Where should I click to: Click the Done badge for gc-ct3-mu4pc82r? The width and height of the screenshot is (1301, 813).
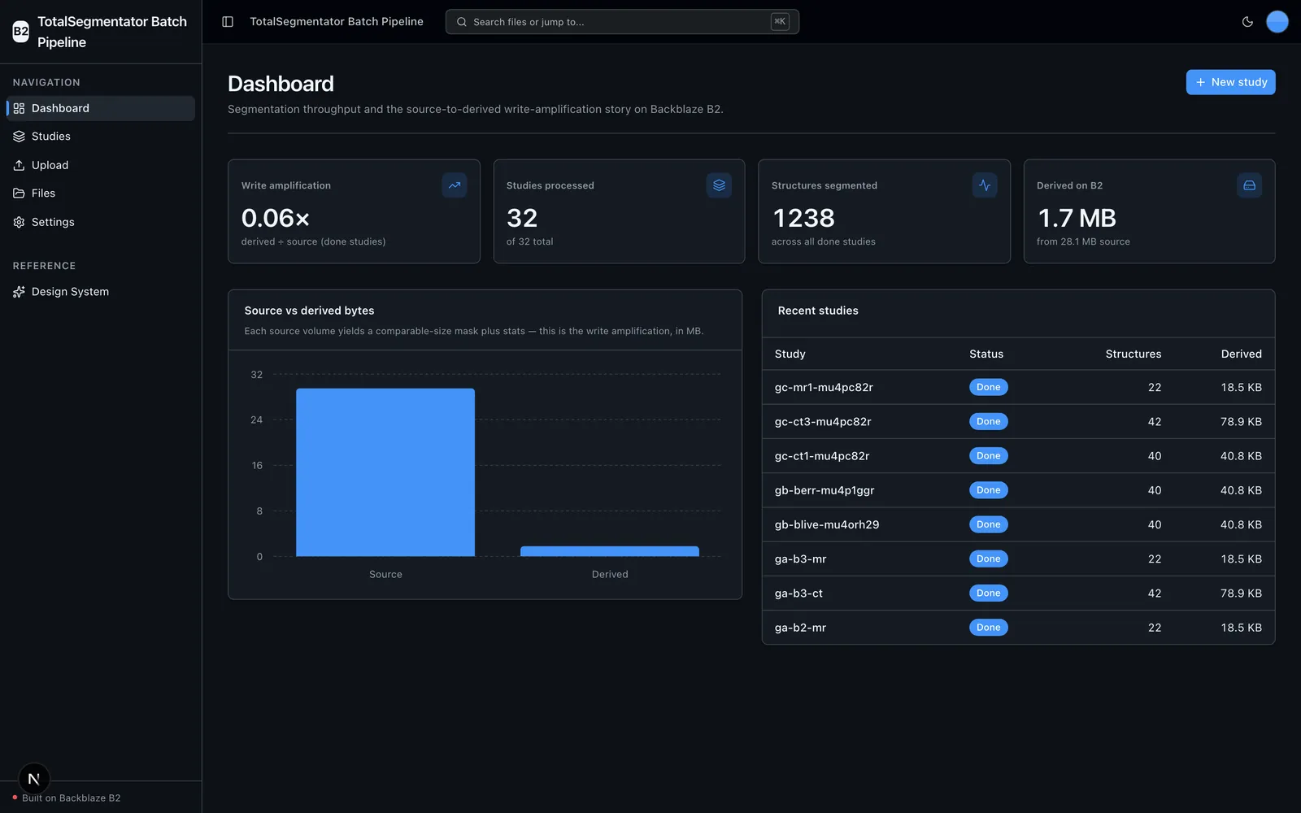[988, 422]
